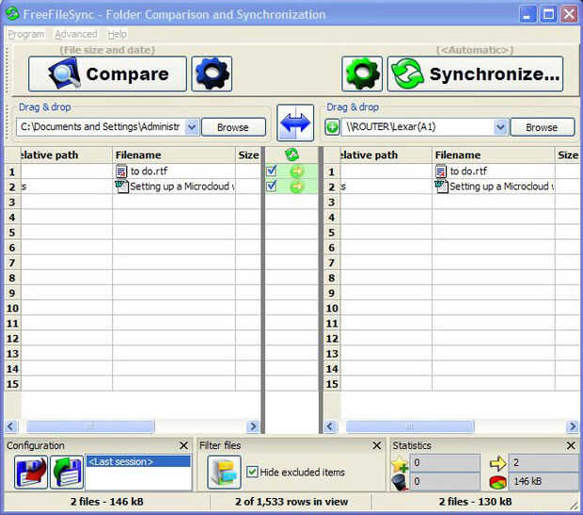Image resolution: width=583 pixels, height=515 pixels.
Task: Select right 'to do.rtf' file
Action: point(468,171)
